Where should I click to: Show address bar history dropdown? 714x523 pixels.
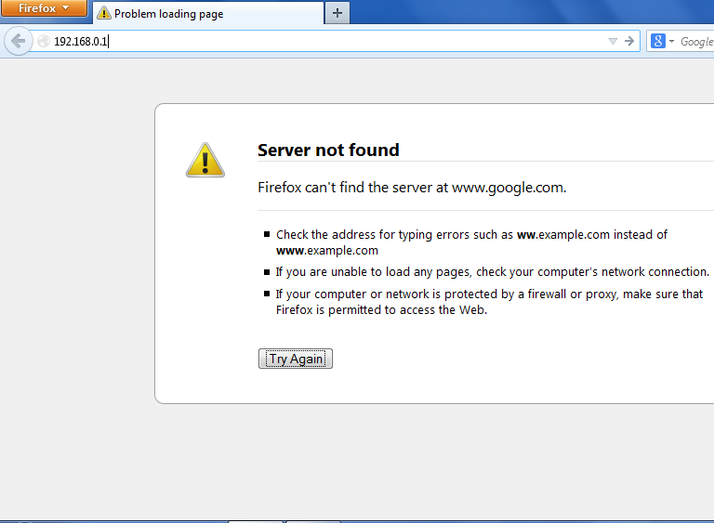[x=613, y=42]
